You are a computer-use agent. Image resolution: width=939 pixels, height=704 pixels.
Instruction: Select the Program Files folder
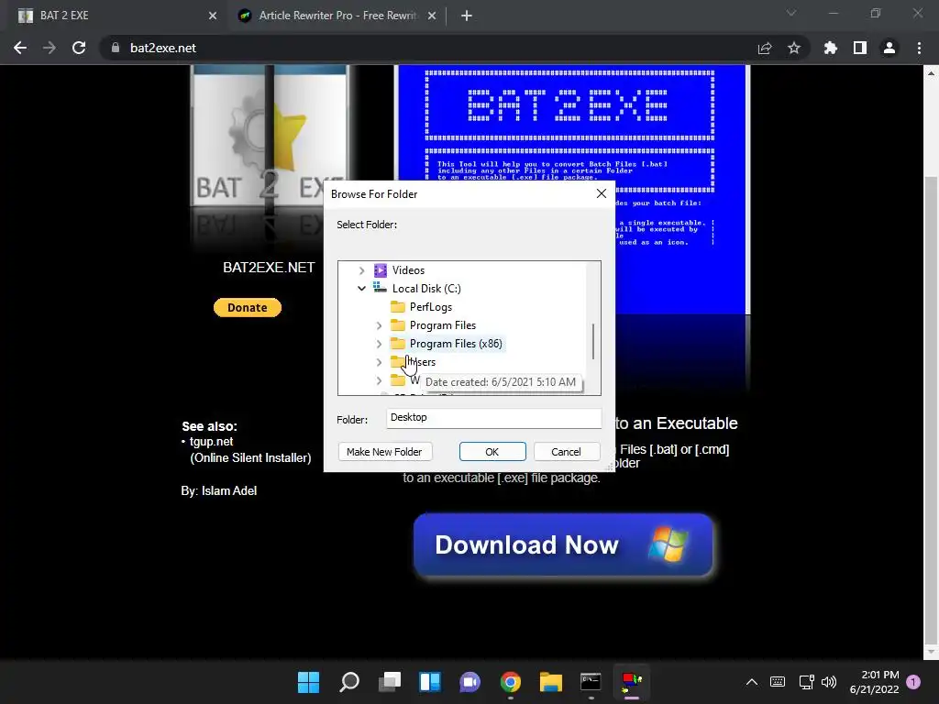tap(443, 325)
